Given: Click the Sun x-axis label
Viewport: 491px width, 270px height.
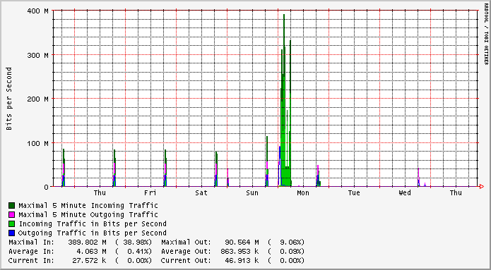Looking at the screenshot, I should coord(252,193).
